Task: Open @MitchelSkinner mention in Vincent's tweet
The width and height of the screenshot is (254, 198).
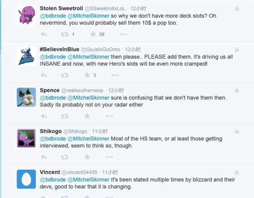Action: 88,180
